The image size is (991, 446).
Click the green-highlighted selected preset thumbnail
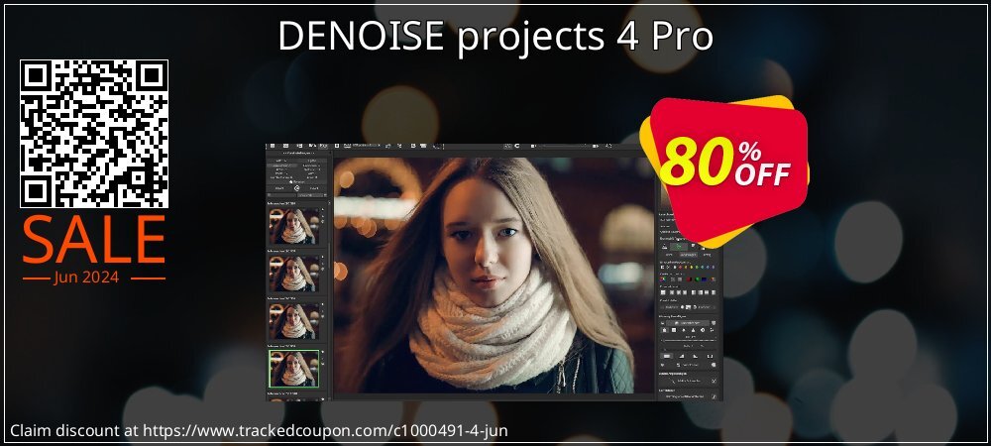tap(294, 369)
